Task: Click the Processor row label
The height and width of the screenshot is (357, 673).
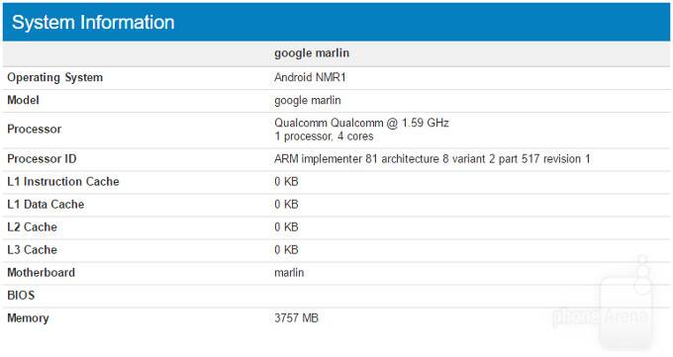Action: coord(35,130)
